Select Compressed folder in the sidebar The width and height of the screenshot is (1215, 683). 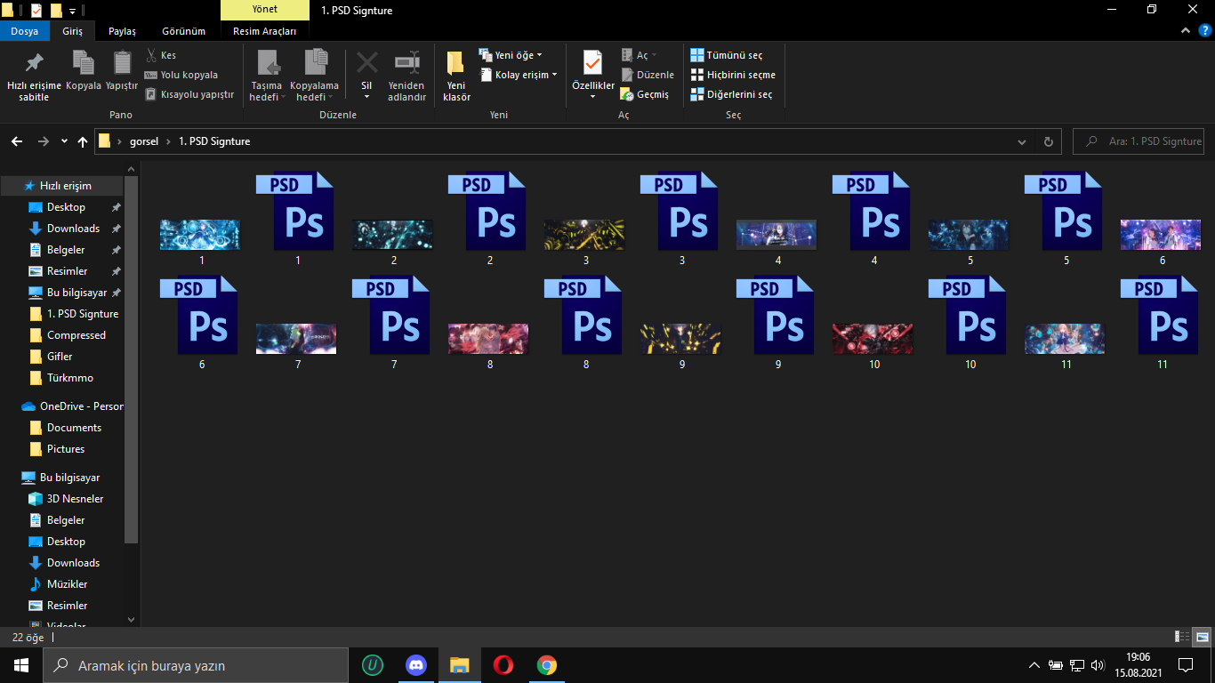point(76,335)
